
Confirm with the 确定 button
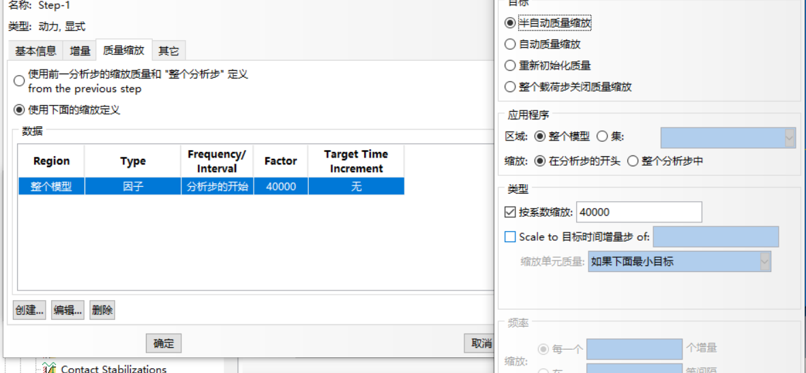pos(164,343)
